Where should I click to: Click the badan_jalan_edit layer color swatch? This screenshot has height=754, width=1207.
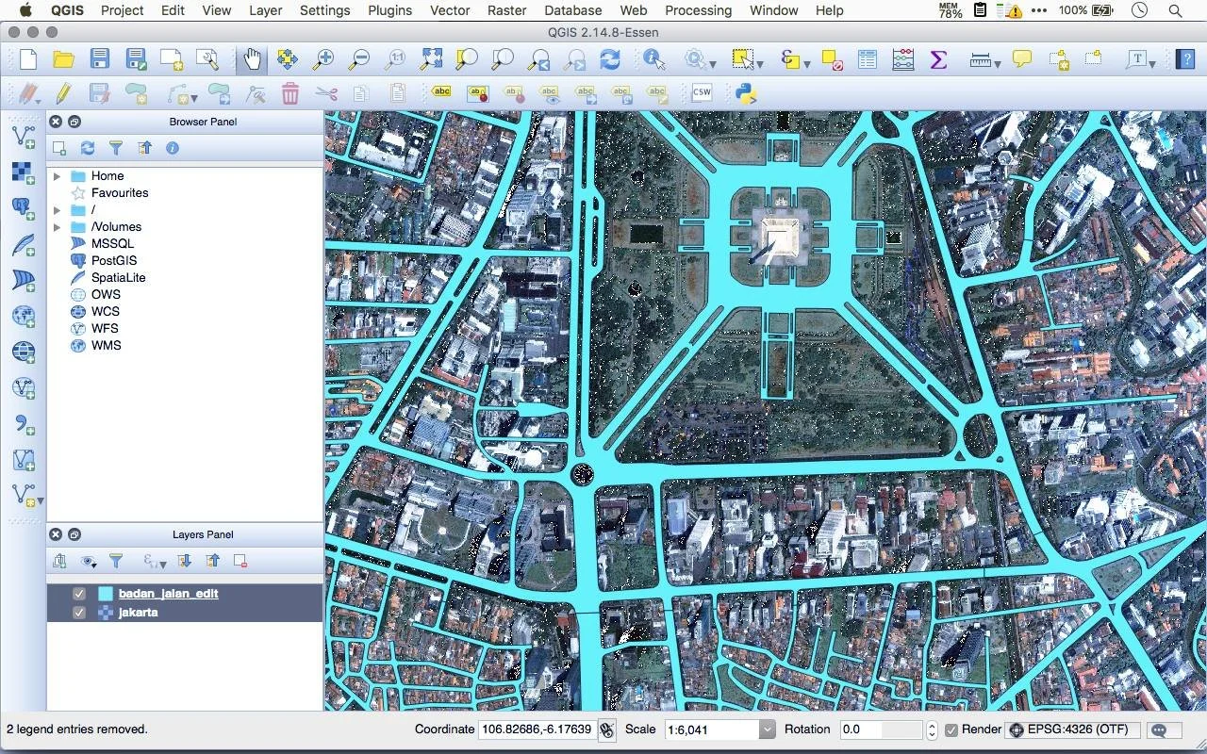106,594
